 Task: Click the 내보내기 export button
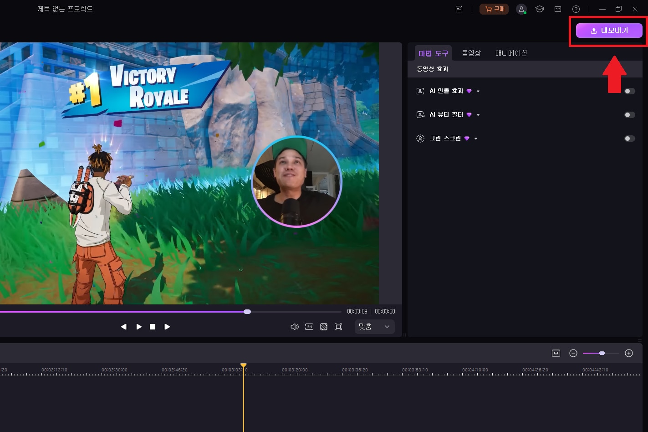pos(609,31)
